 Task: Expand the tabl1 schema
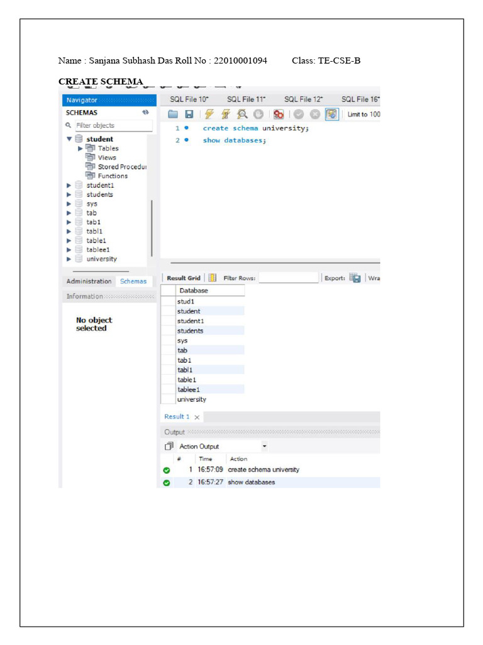69,232
